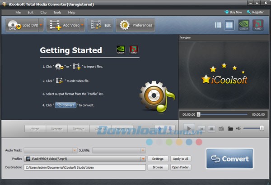The height and width of the screenshot is (185, 271).
Task: Toggle NVIDIA CUDA acceleration in toolbar
Action: [x=244, y=25]
